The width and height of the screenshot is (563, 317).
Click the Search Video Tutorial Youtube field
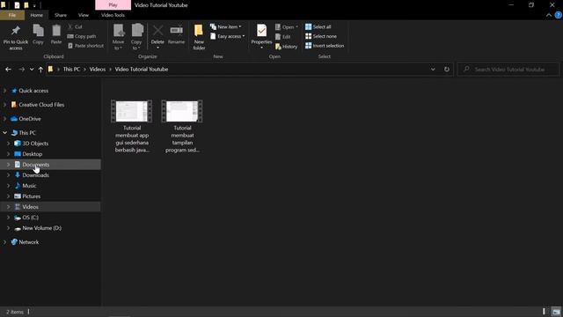pyautogui.click(x=508, y=70)
